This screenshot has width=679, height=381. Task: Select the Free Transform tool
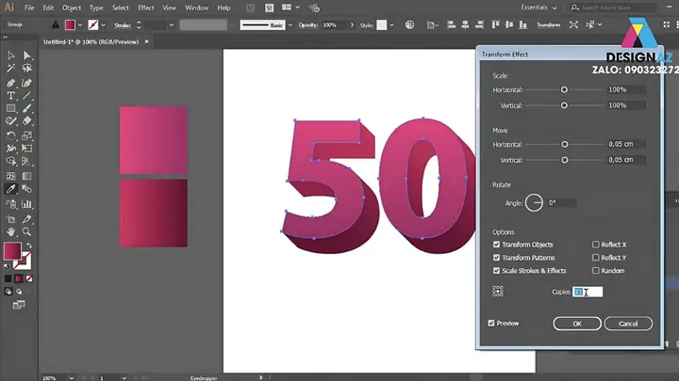point(26,149)
